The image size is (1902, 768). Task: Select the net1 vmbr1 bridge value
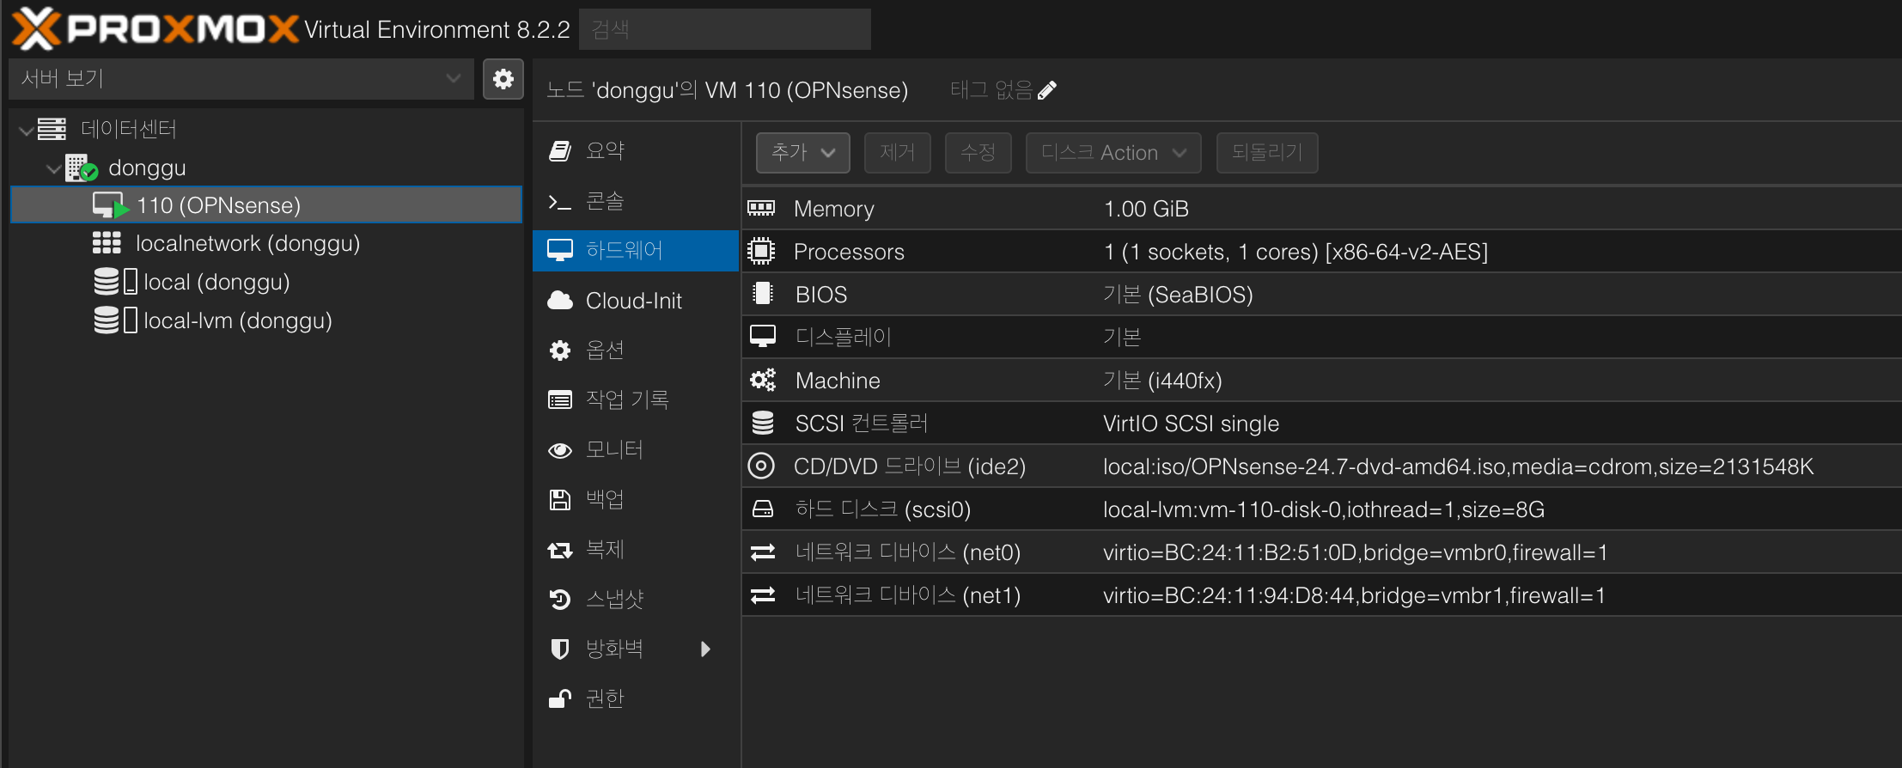[x=1354, y=595]
